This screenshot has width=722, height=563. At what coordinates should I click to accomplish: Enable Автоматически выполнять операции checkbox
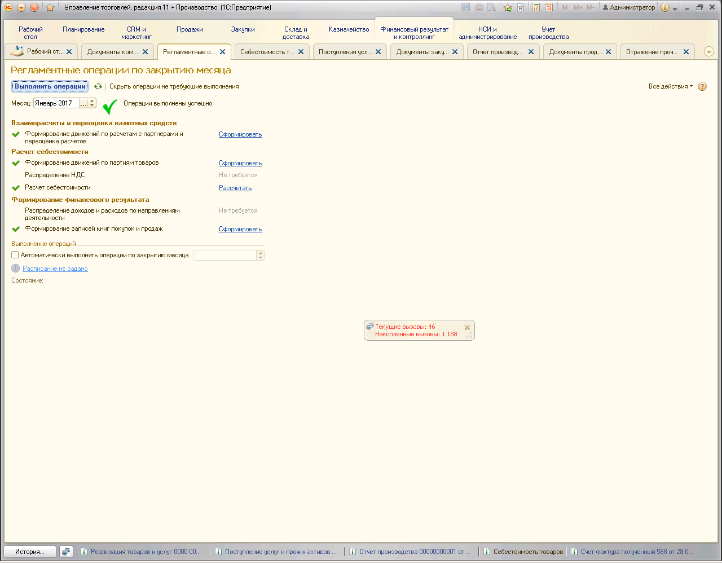(x=15, y=255)
